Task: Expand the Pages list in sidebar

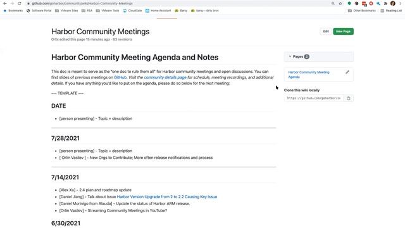Action: click(x=319, y=56)
